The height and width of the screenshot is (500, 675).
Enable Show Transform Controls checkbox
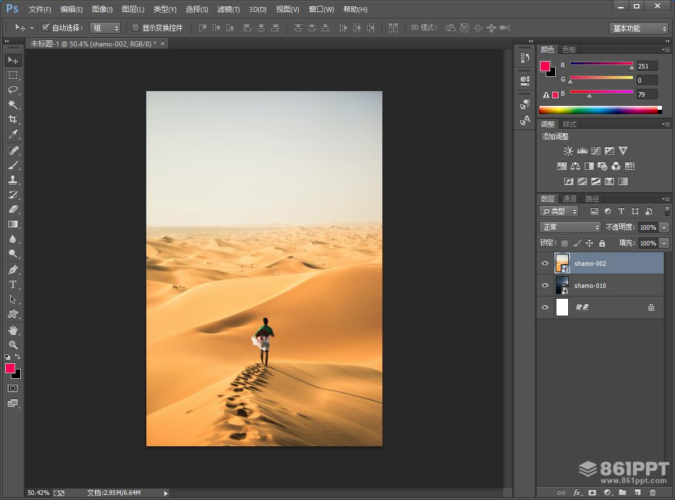click(x=135, y=28)
